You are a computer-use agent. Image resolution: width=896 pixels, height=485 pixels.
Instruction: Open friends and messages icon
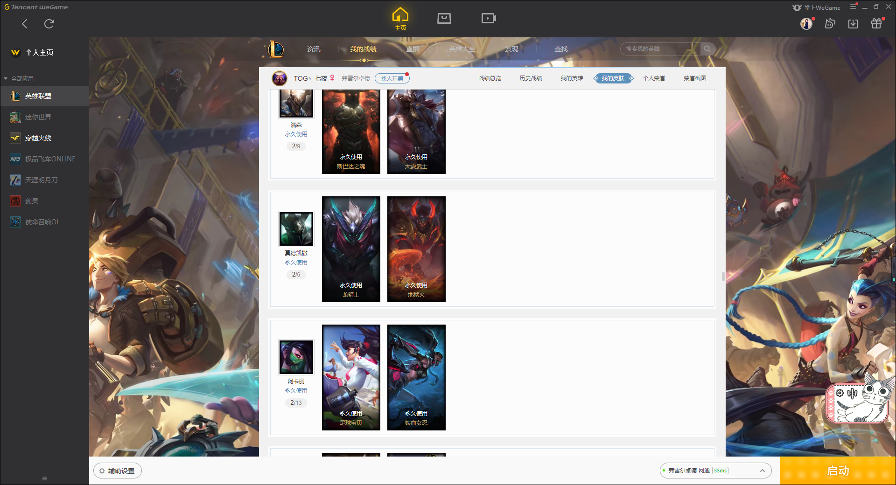(830, 23)
